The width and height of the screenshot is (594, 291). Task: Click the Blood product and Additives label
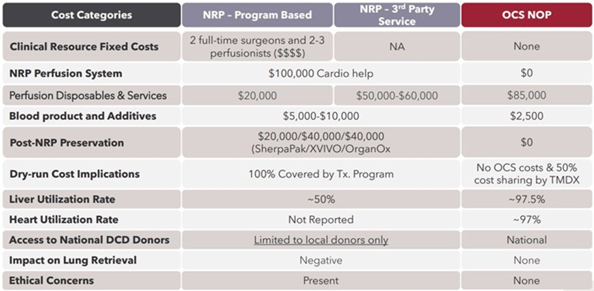[82, 116]
